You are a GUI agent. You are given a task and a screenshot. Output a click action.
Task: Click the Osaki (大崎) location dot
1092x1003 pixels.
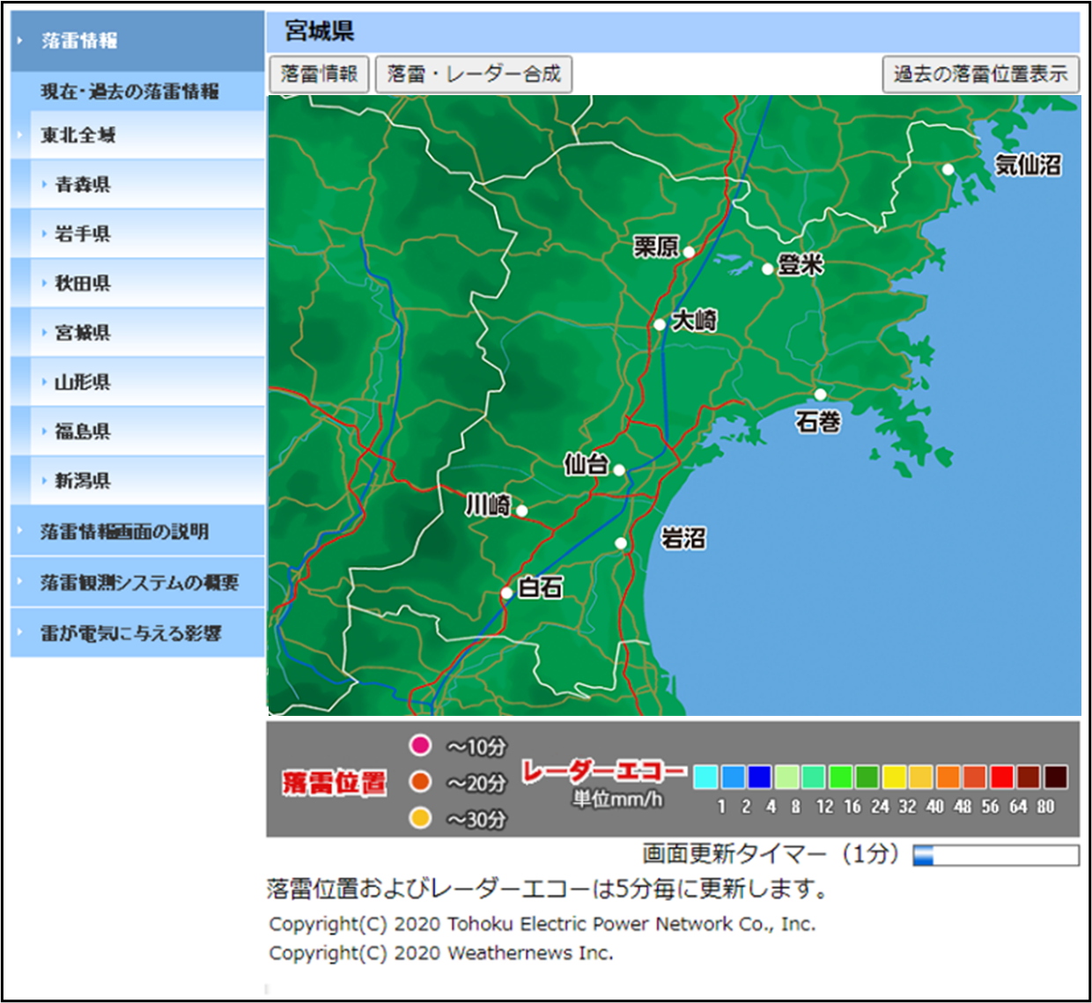pyautogui.click(x=660, y=324)
